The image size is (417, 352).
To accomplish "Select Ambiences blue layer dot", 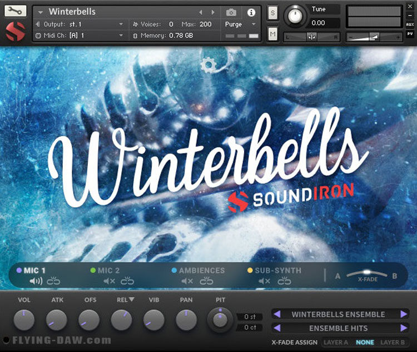I will (174, 270).
